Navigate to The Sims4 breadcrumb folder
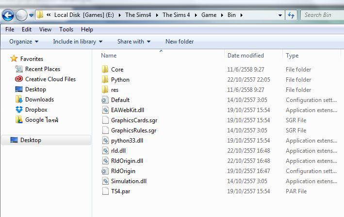The height and width of the screenshot is (217, 344). 138,15
